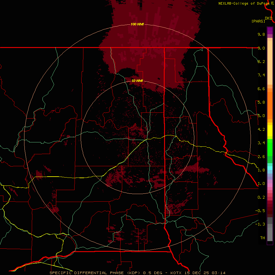Select the 50 NMI range ring label
275x275 pixels.
[137, 81]
